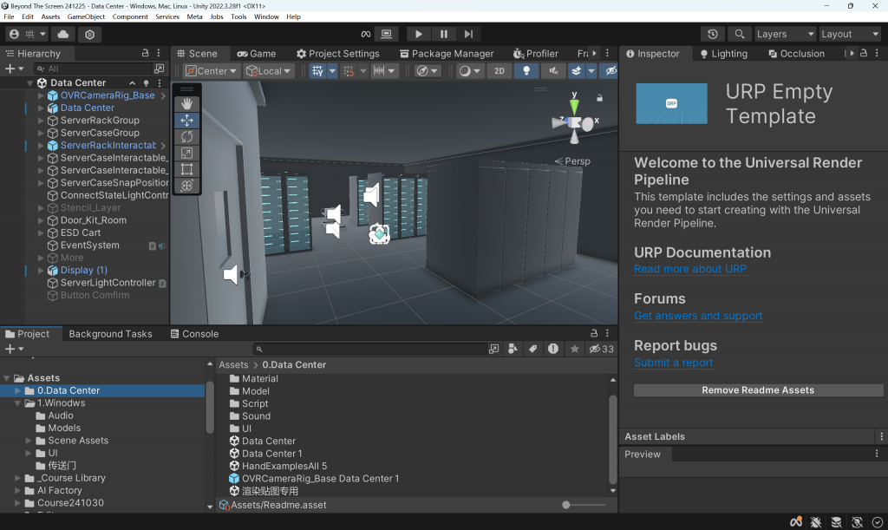Click the bug debug mode status icon

pyautogui.click(x=816, y=522)
